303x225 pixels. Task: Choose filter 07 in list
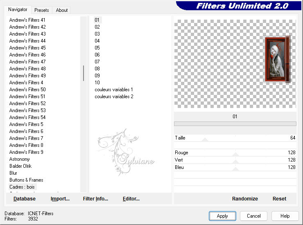click(97, 62)
